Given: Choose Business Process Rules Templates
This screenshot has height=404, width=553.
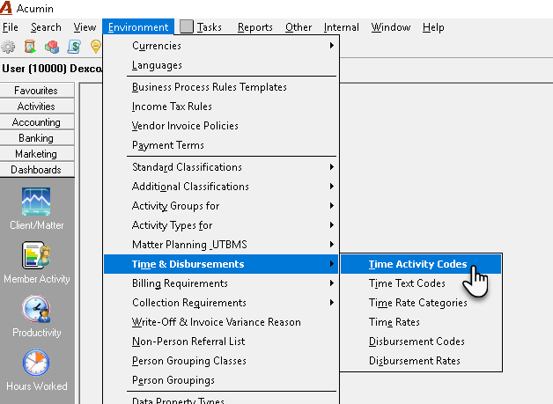Looking at the screenshot, I should point(221,87).
